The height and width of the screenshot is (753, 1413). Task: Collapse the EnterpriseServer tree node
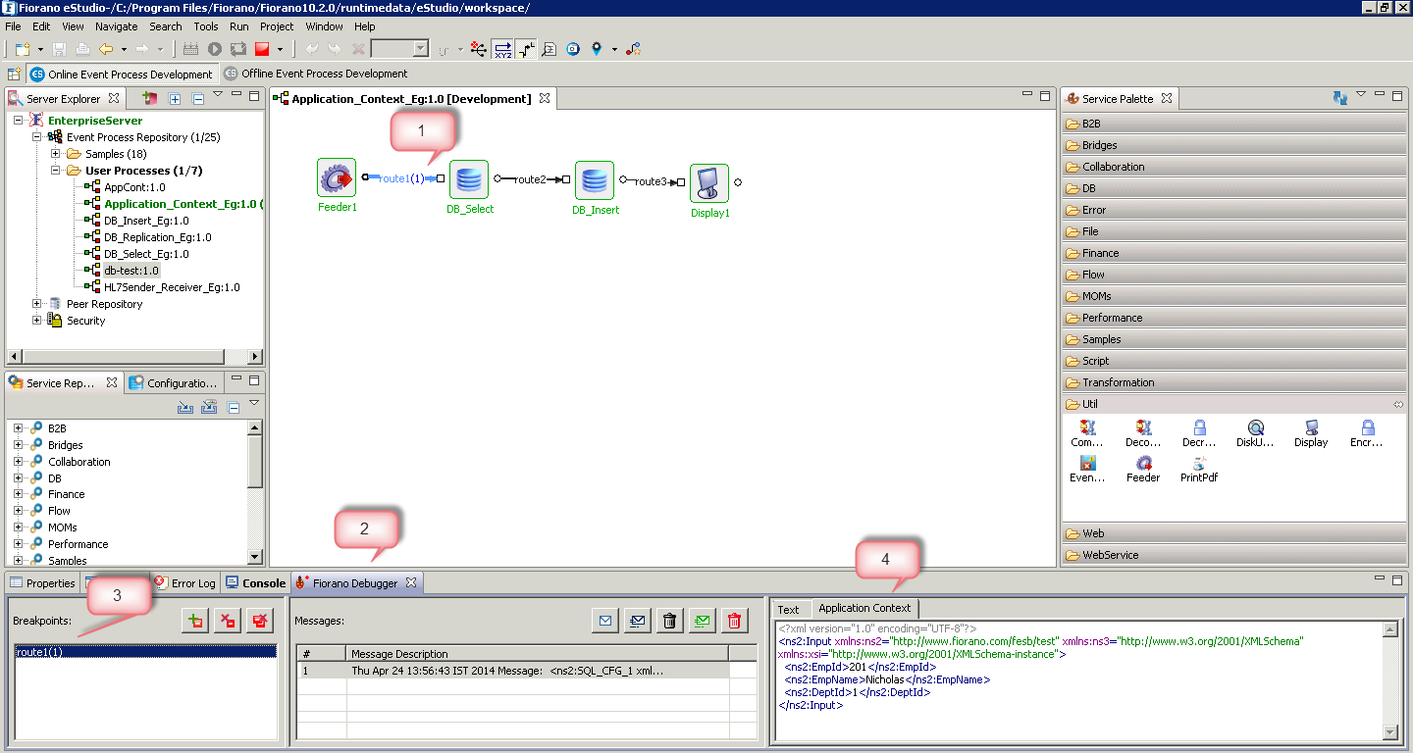coord(19,121)
